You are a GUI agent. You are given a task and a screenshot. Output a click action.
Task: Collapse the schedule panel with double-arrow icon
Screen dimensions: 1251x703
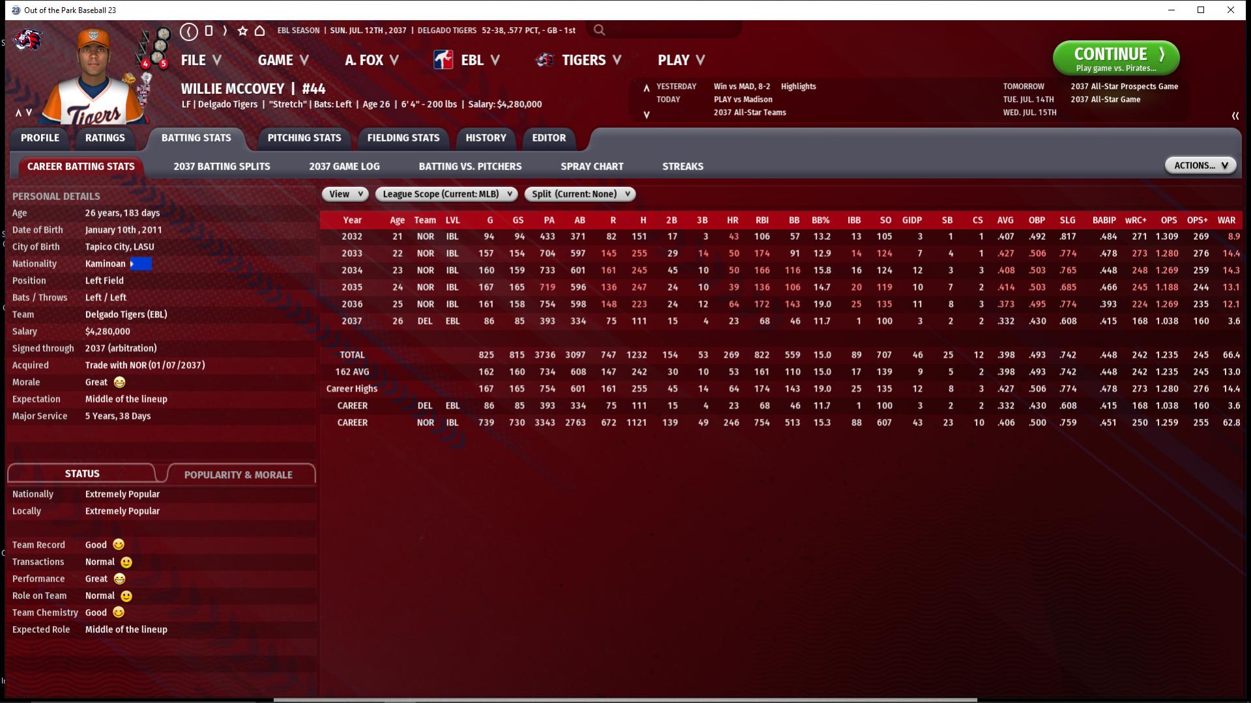tap(1235, 115)
